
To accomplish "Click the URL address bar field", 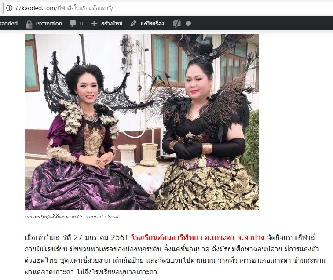I will pos(168,8).
